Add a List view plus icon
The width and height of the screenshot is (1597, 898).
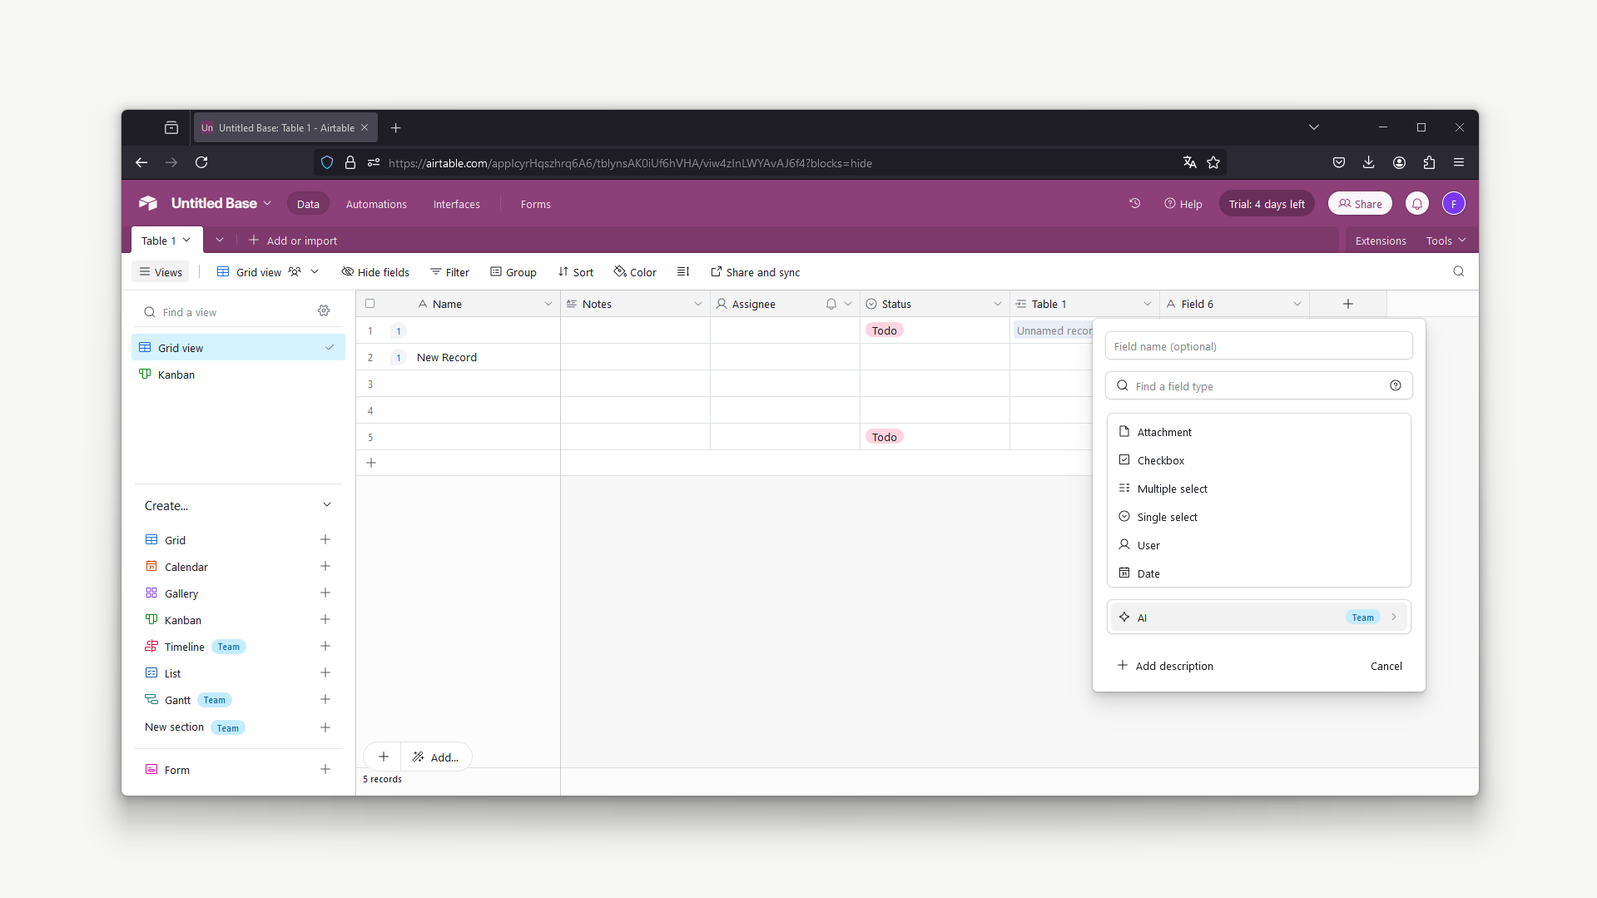(x=325, y=672)
